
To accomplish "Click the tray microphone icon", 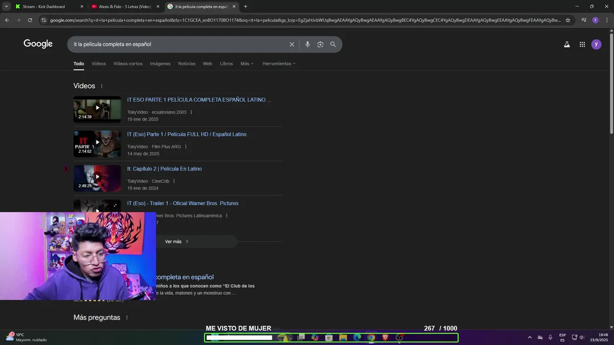I will point(550,337).
